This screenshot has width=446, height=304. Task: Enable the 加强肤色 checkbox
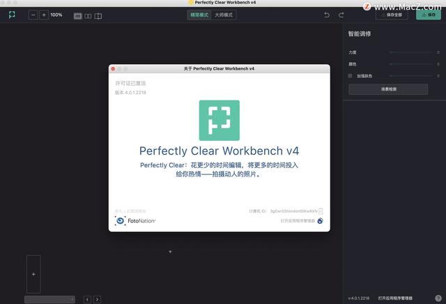pos(350,76)
